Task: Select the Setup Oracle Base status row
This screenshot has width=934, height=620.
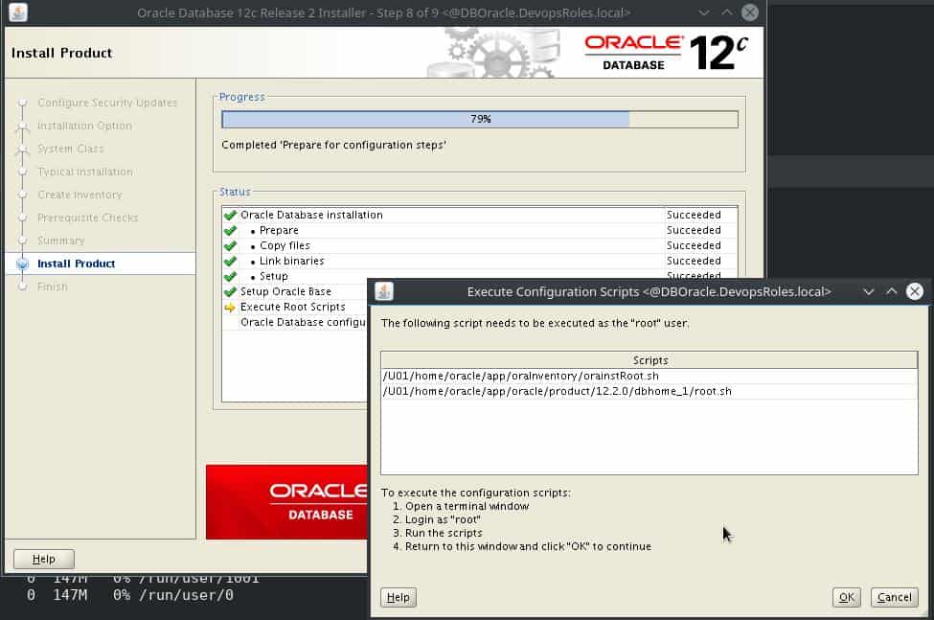Action: tap(295, 292)
